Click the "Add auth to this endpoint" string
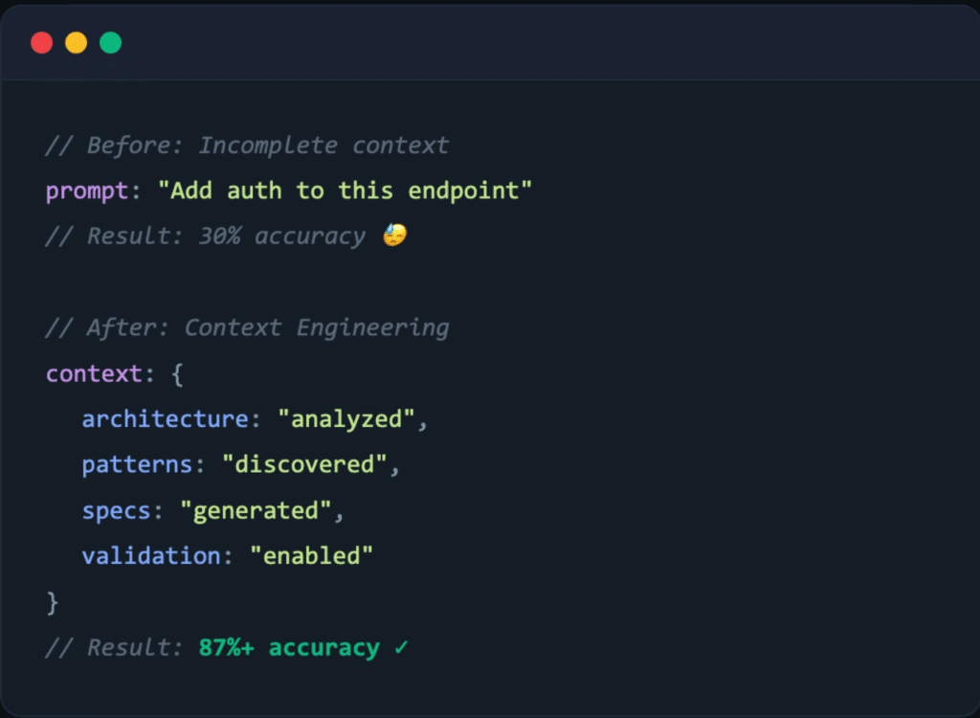The image size is (980, 718). (350, 191)
